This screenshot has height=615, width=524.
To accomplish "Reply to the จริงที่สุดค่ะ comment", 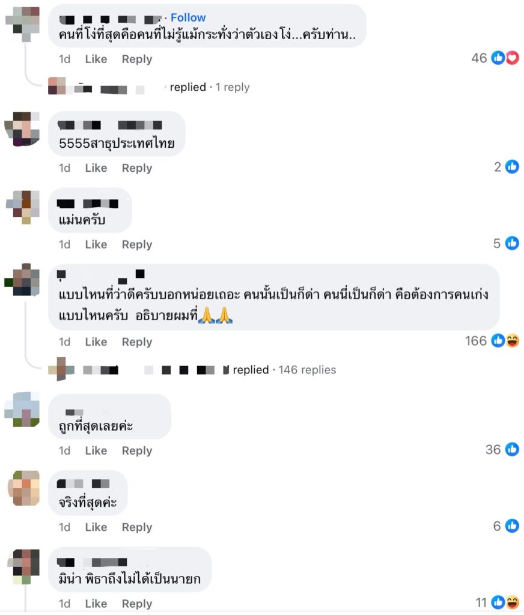I will point(137,527).
